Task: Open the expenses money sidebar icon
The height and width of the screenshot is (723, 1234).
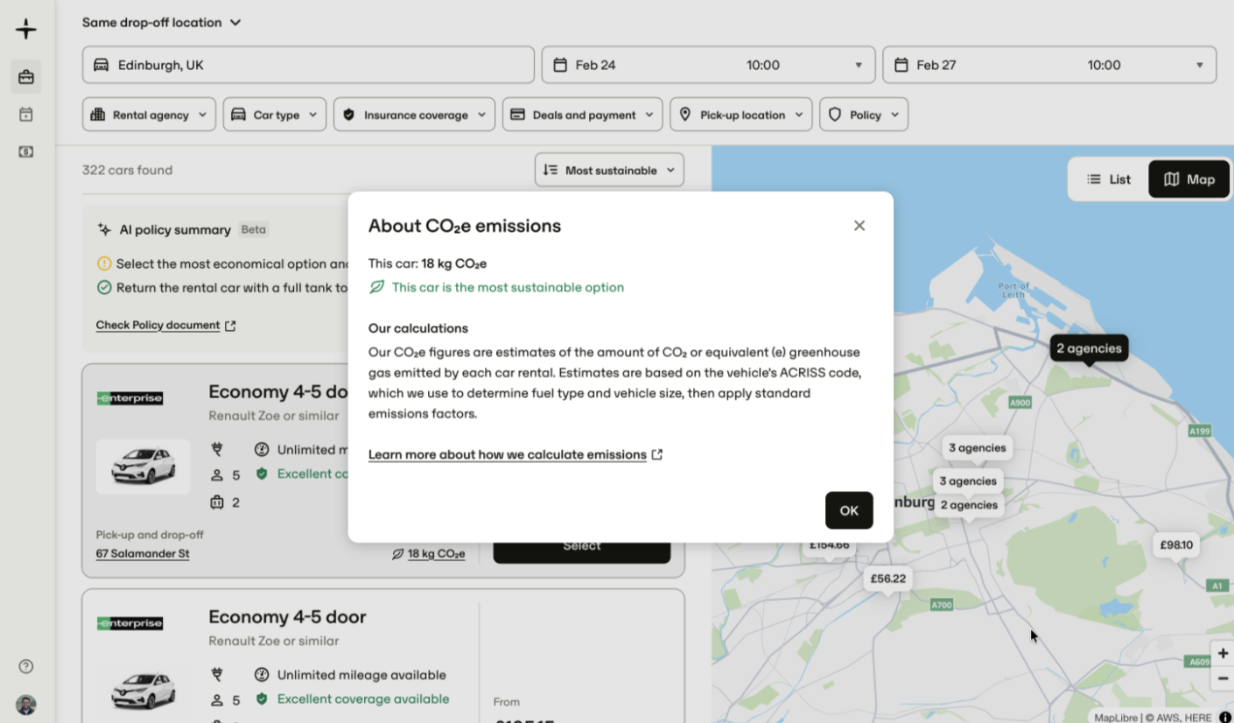Action: [26, 151]
